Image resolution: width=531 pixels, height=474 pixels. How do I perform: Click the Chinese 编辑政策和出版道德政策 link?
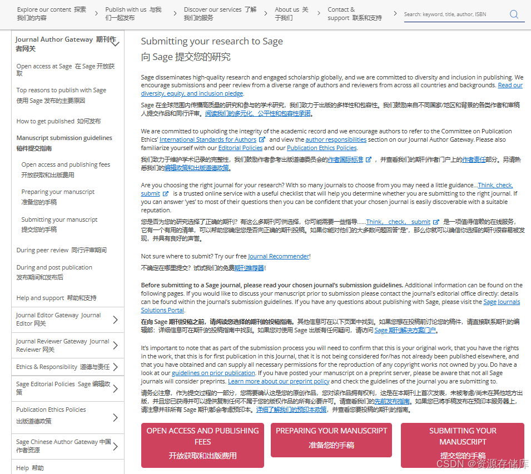point(196,168)
